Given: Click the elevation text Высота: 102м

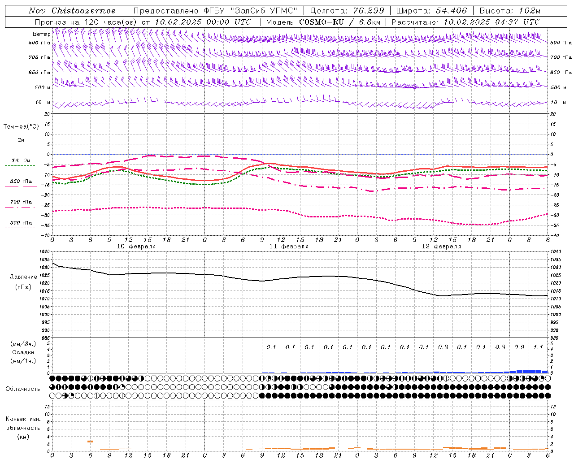Looking at the screenshot, I should coord(510,11).
